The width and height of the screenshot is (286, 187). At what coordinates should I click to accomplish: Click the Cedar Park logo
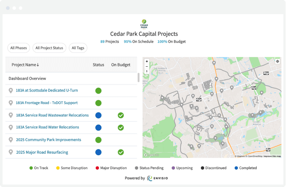point(144,24)
